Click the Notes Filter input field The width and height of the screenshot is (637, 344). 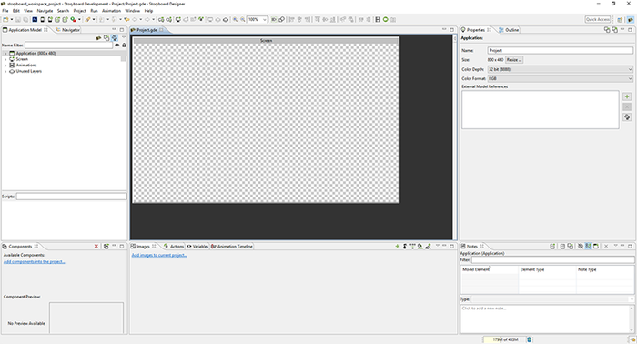click(552, 260)
